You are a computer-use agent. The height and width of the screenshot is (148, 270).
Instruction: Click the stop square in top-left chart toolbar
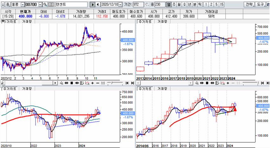pos(72,83)
